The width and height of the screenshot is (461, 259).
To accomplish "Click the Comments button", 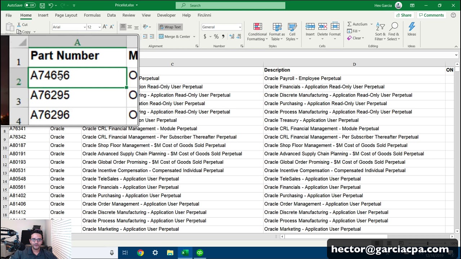I will click(431, 15).
